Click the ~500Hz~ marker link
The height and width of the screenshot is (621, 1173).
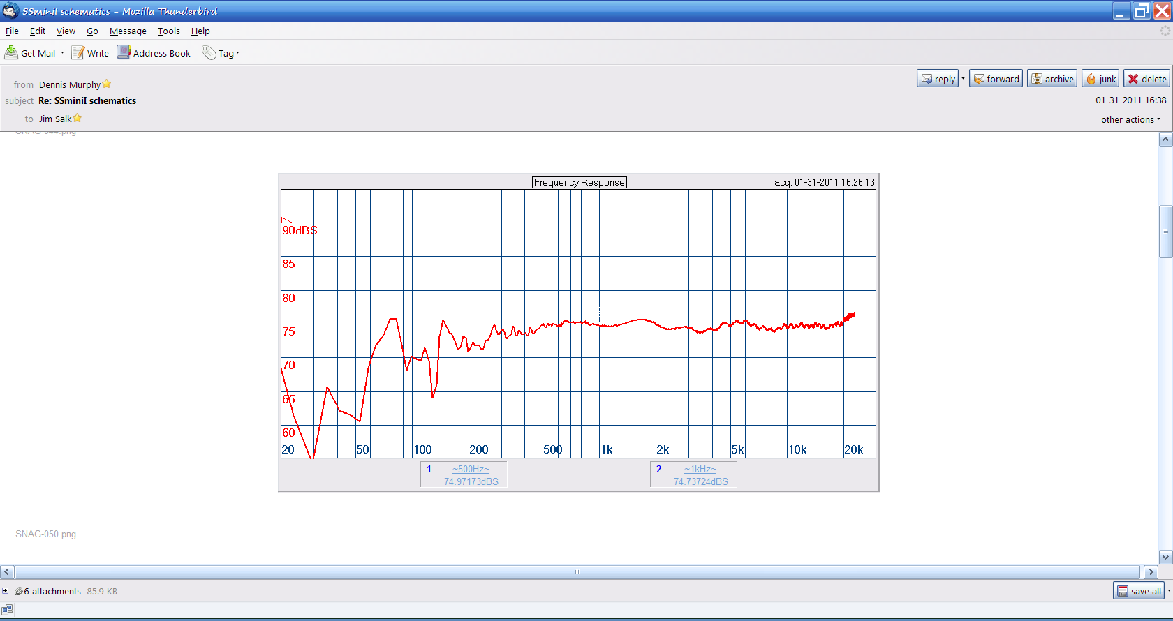coord(471,469)
